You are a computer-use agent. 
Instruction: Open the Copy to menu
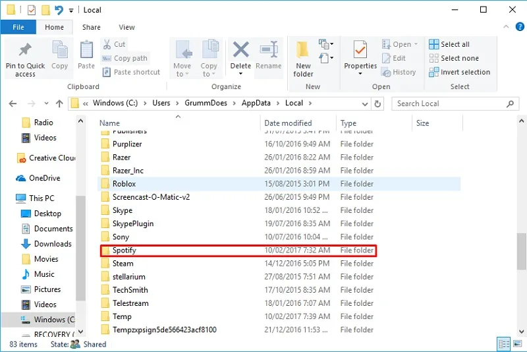pyautogui.click(x=209, y=59)
